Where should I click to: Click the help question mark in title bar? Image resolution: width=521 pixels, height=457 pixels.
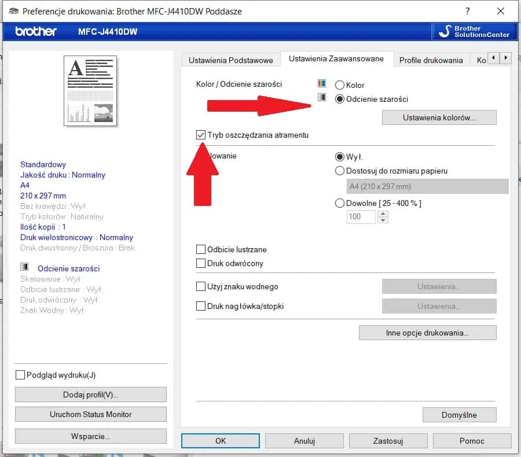click(467, 11)
